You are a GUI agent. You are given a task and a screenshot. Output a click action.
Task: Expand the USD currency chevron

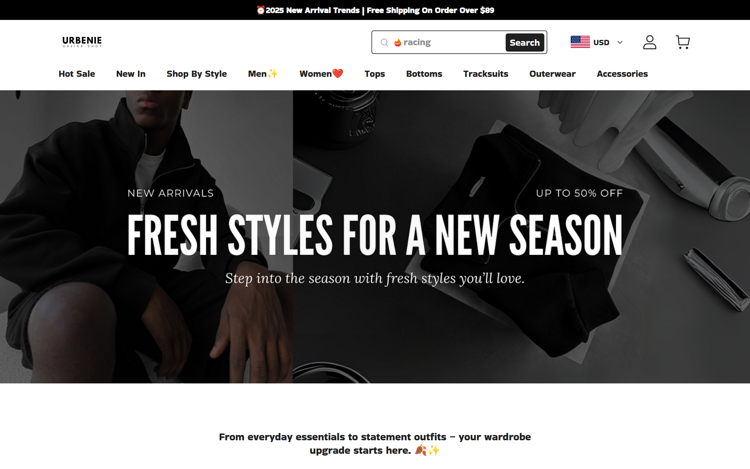pos(620,42)
